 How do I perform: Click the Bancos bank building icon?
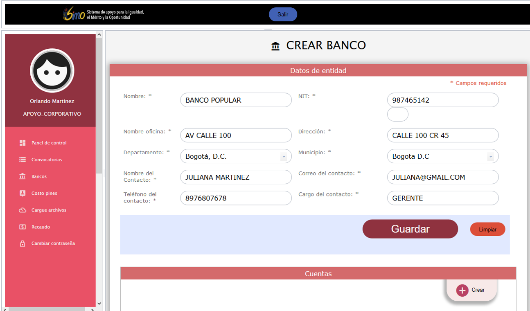(x=23, y=176)
